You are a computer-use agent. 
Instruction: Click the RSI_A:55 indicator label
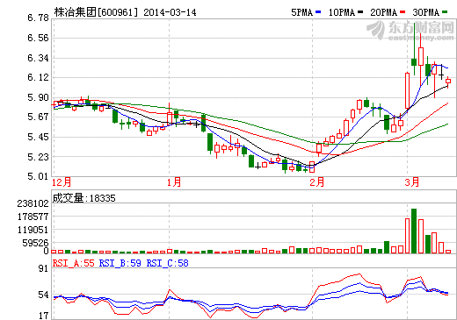74,263
